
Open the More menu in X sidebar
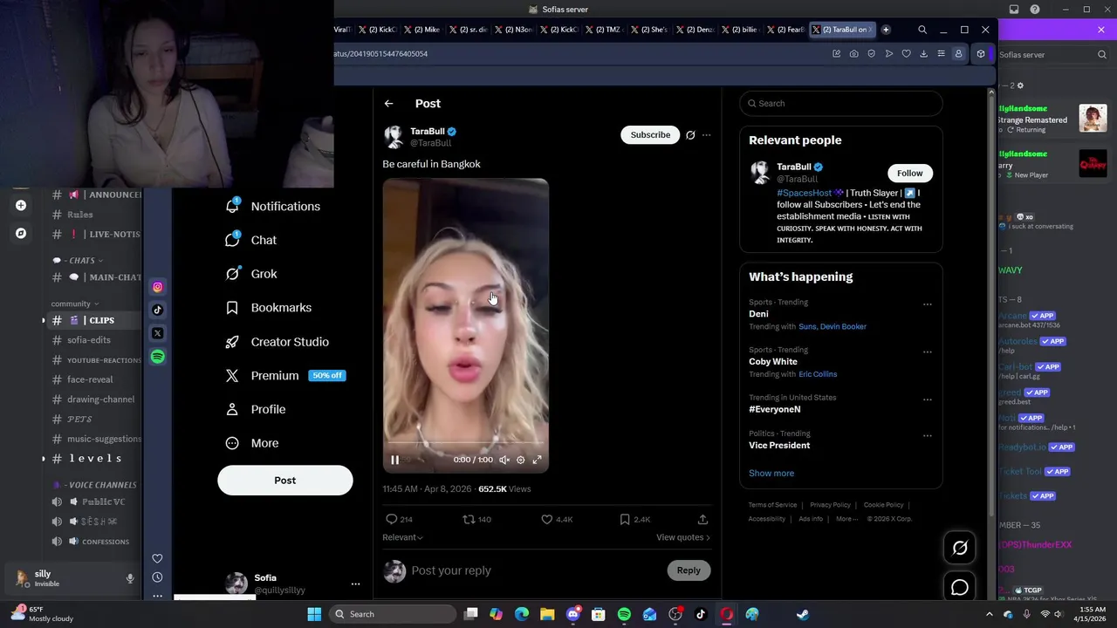click(251, 443)
